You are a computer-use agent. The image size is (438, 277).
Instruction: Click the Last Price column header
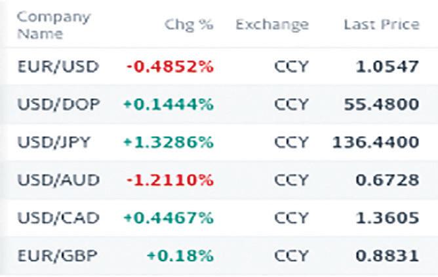[x=382, y=24]
